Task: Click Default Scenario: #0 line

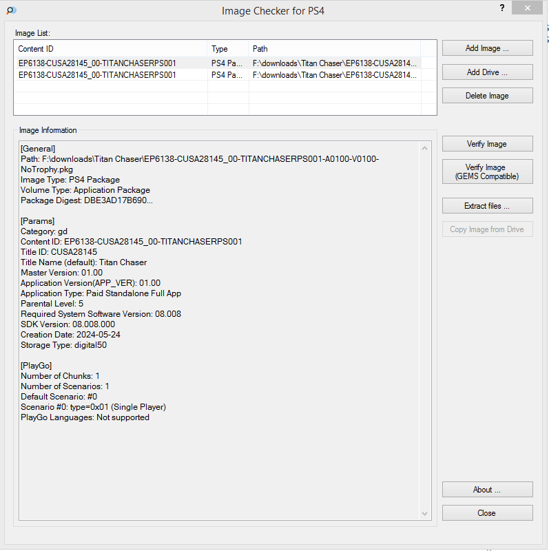Action: point(59,397)
